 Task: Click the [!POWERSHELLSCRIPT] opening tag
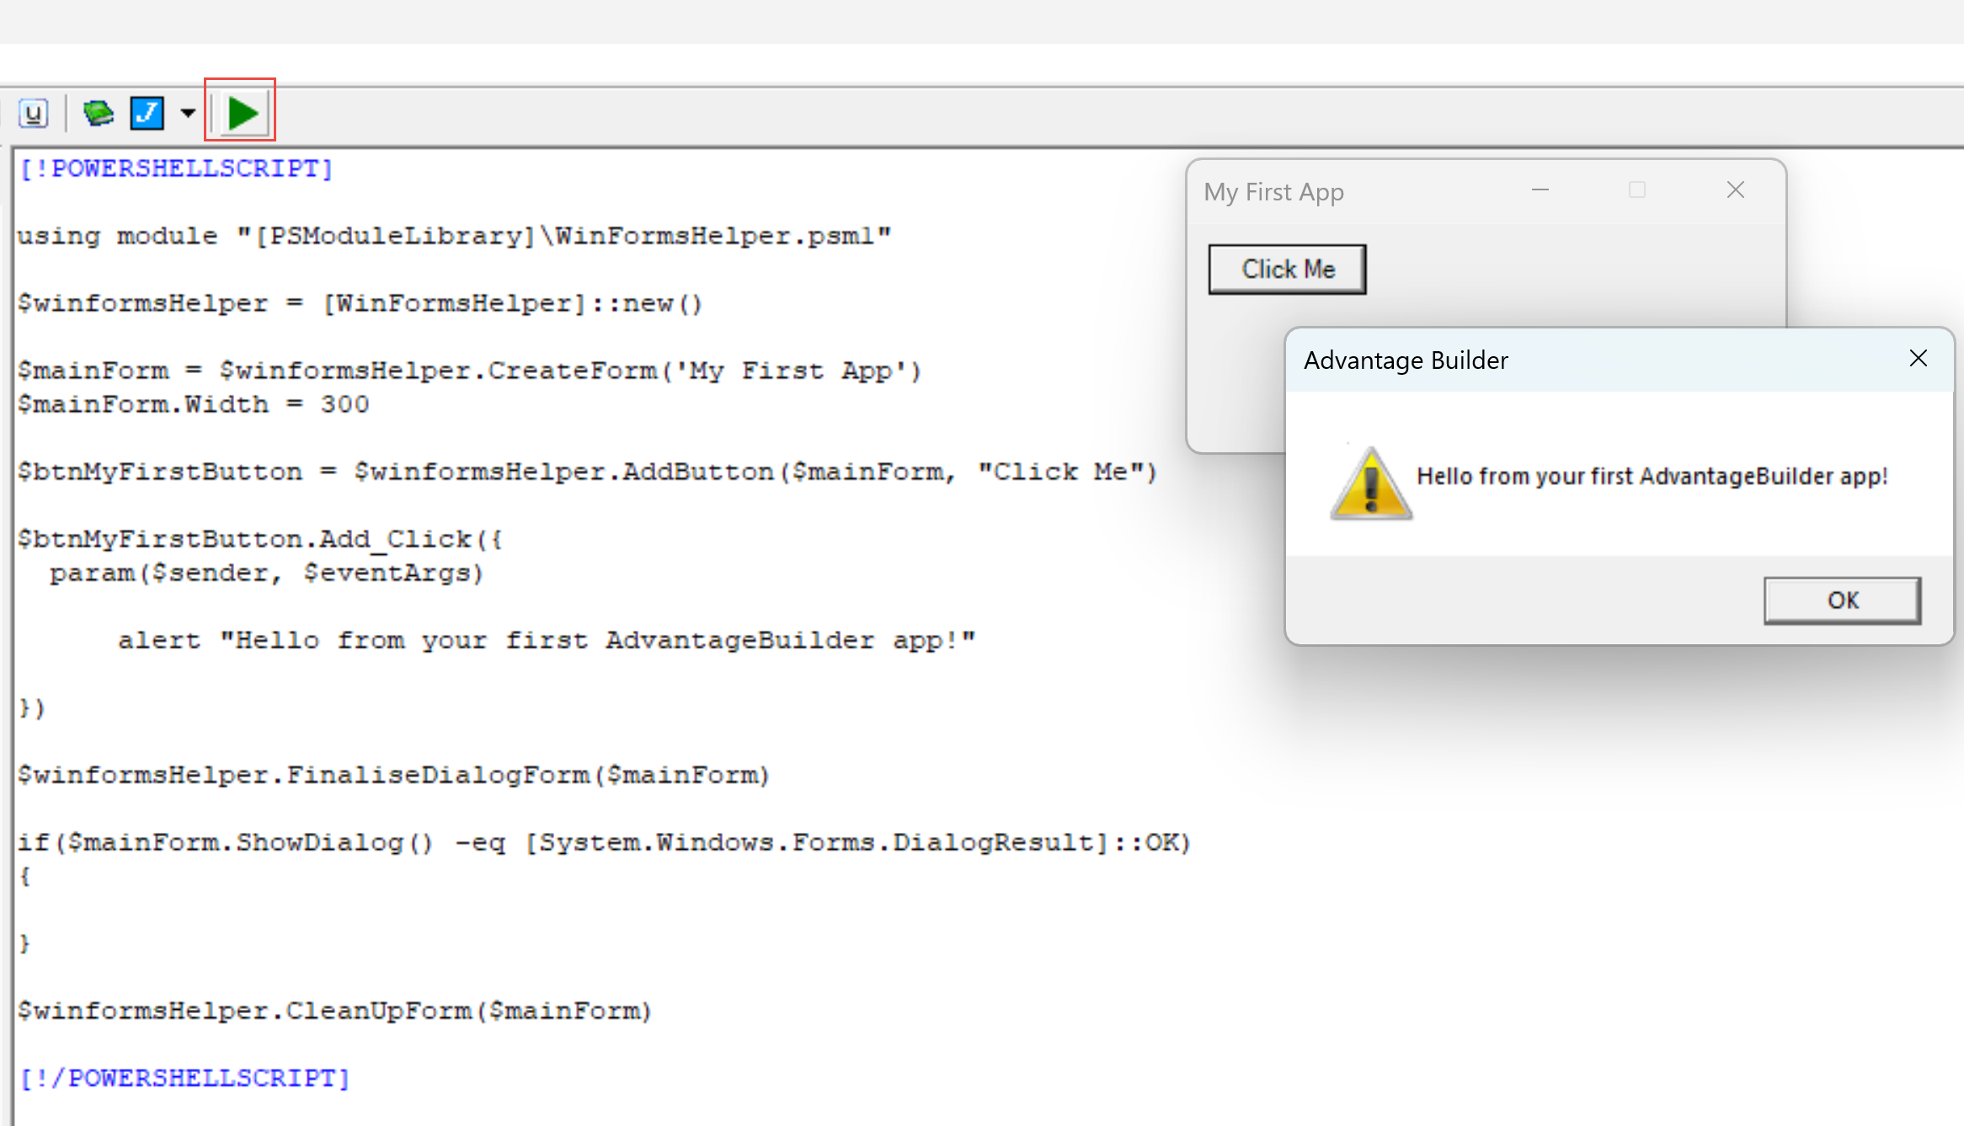pyautogui.click(x=176, y=168)
